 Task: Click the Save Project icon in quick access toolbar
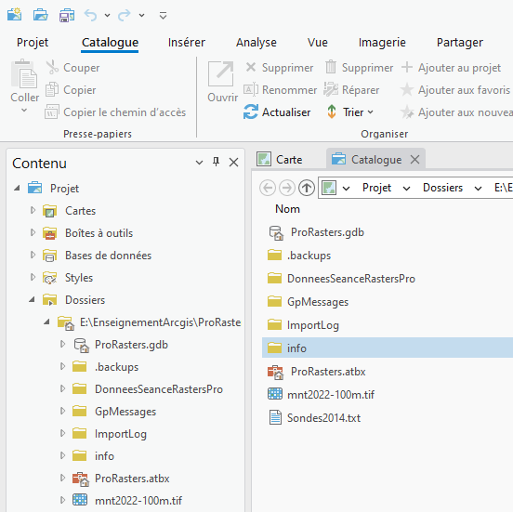67,15
